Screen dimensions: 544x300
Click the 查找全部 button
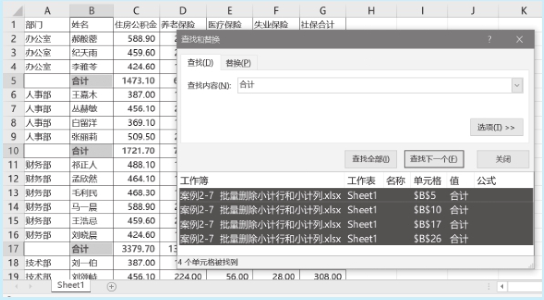[x=371, y=159]
